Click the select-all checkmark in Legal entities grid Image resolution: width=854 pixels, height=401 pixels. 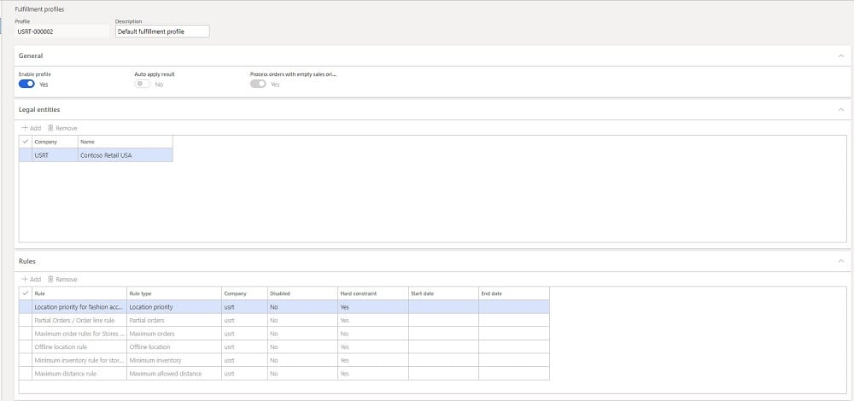25,142
